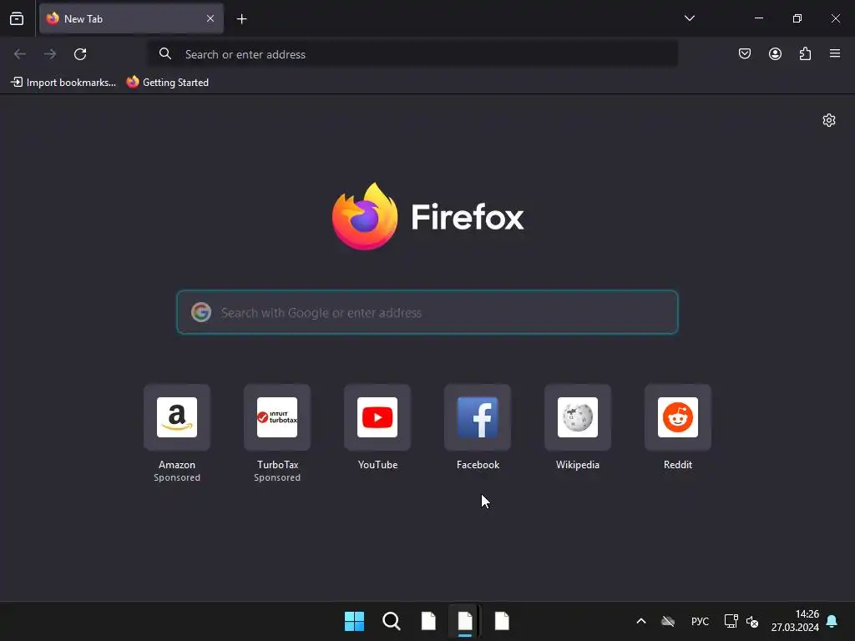Open new tab personalize gear icon
The width and height of the screenshot is (855, 641).
pos(829,120)
